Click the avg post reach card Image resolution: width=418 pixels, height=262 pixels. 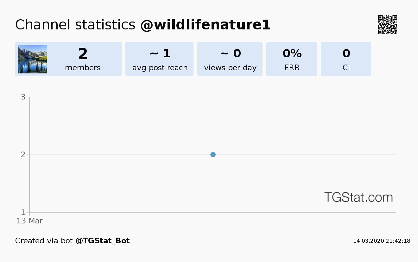(160, 59)
